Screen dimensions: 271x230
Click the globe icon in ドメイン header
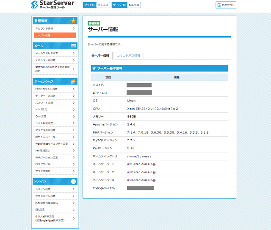[73, 181]
